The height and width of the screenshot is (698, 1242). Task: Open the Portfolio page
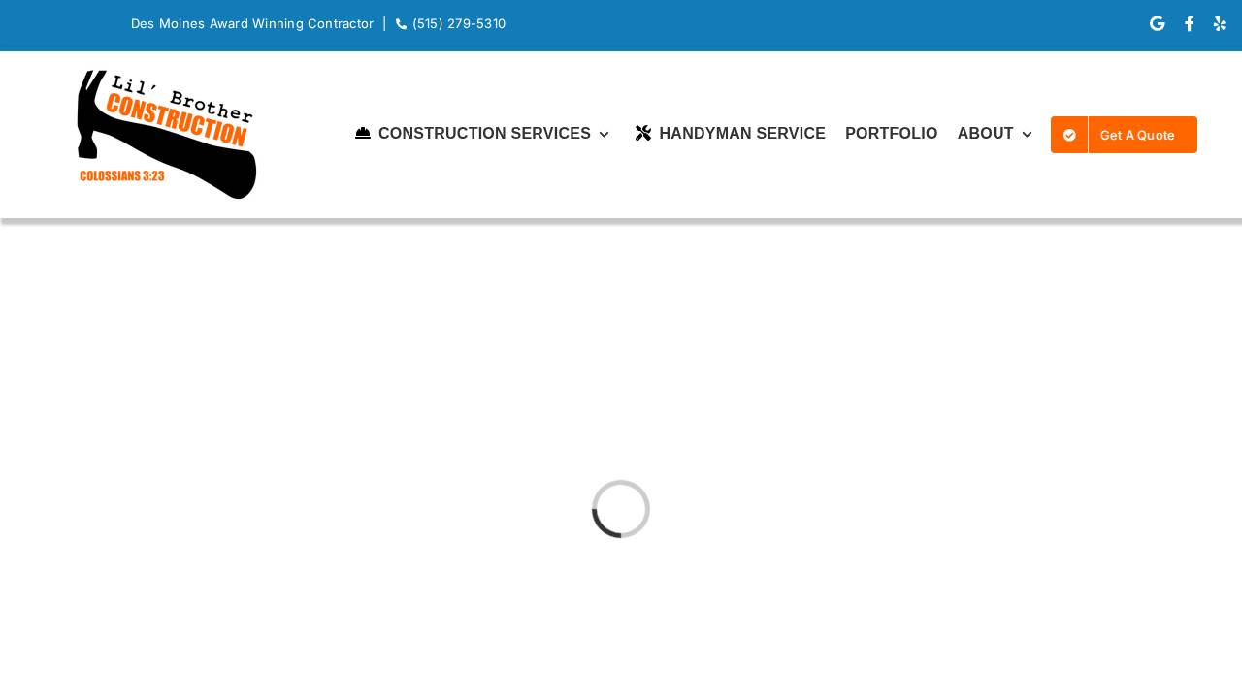tap(891, 134)
